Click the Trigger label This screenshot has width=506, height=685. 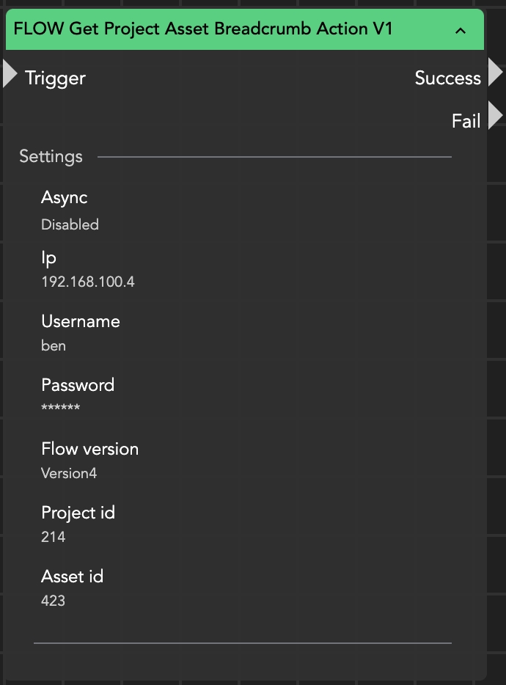coord(55,78)
